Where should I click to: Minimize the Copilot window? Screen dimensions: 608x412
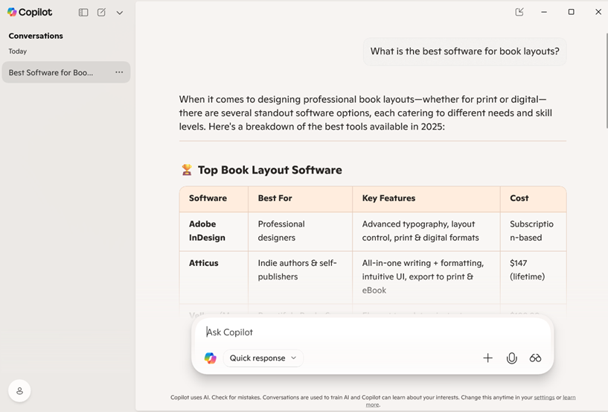click(x=544, y=12)
